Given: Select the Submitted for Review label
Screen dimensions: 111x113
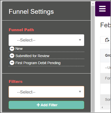Looking at the screenshot, I should tap(32, 56).
